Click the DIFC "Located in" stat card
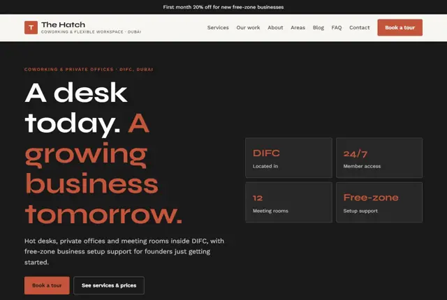Viewport: 447px width, 300px height. click(x=288, y=158)
